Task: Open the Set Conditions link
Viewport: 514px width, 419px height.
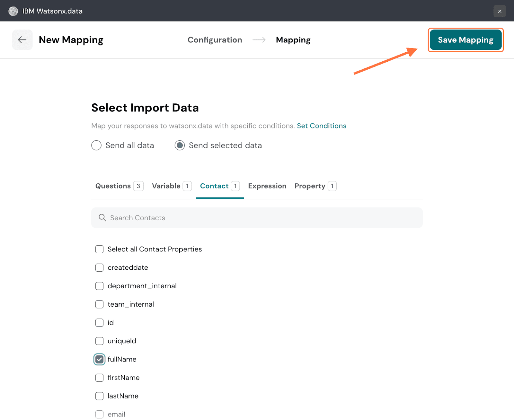Action: 321,126
